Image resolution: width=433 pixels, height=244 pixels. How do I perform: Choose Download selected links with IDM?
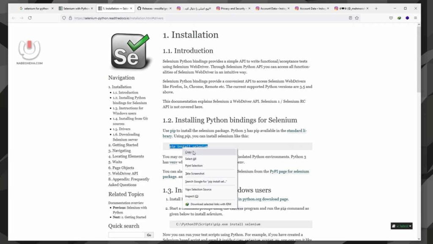point(210,204)
